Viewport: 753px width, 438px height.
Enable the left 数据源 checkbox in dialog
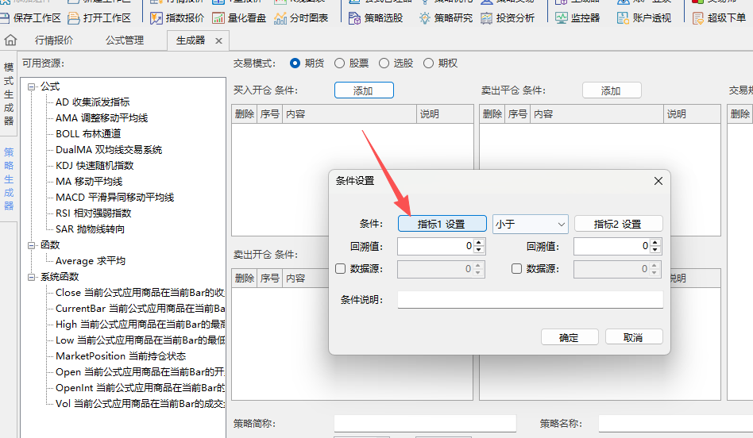point(341,269)
